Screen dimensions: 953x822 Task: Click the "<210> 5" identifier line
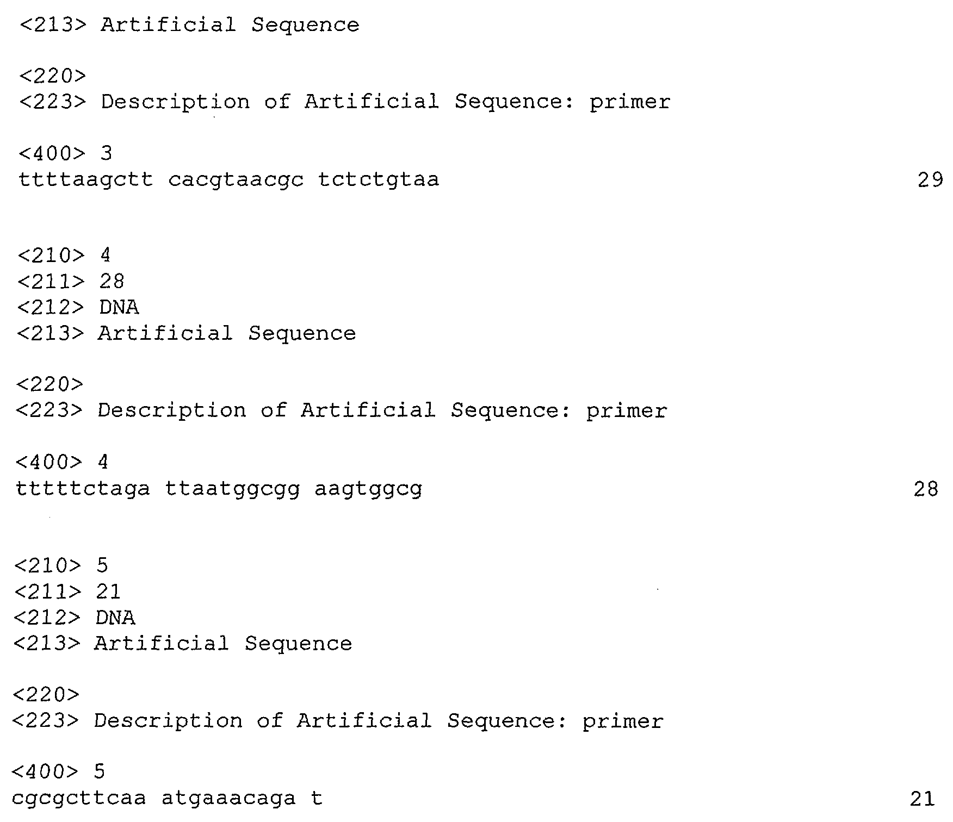coord(61,565)
